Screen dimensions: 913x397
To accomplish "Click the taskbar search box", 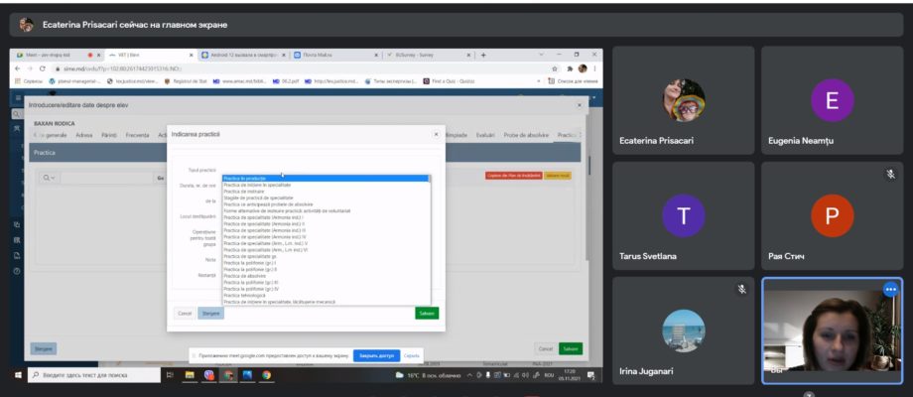I will pyautogui.click(x=94, y=375).
